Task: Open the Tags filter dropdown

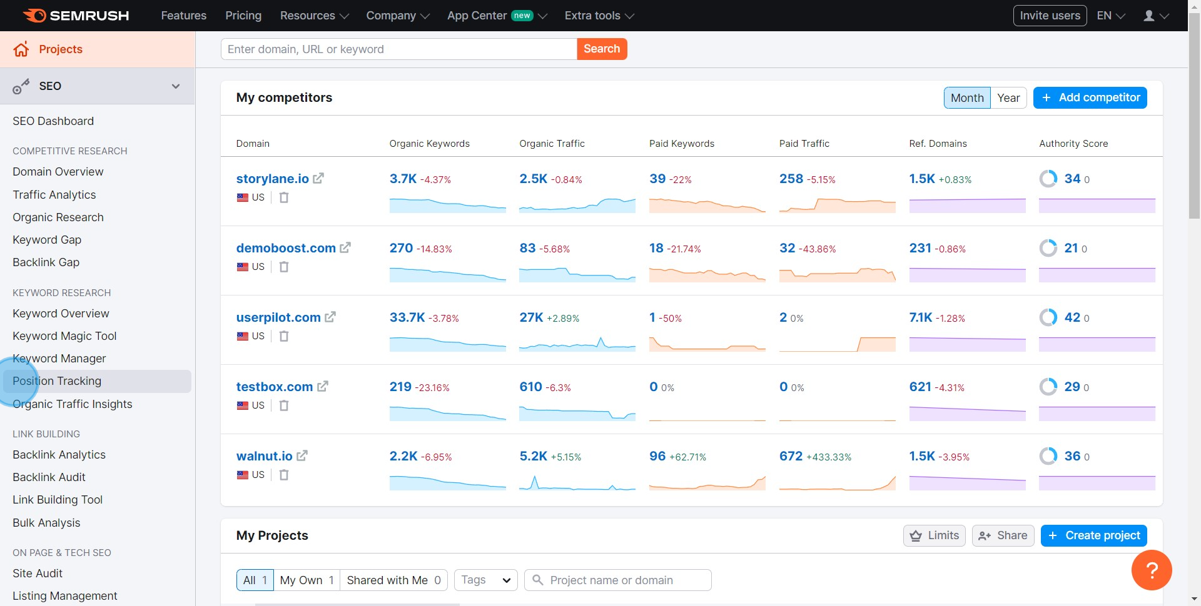Action: pyautogui.click(x=486, y=580)
